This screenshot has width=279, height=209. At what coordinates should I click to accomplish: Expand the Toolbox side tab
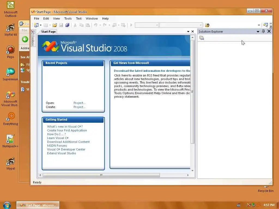point(33,38)
